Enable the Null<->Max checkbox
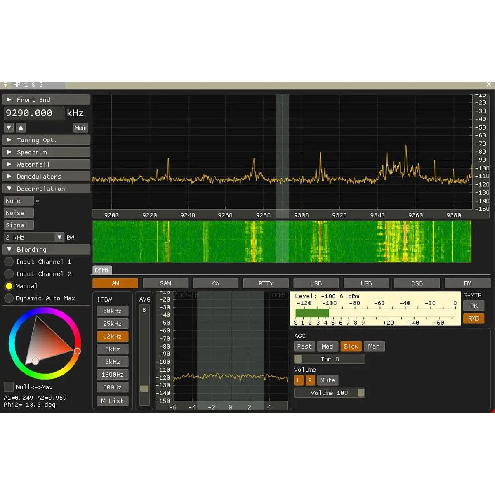The image size is (495, 495). [x=9, y=387]
